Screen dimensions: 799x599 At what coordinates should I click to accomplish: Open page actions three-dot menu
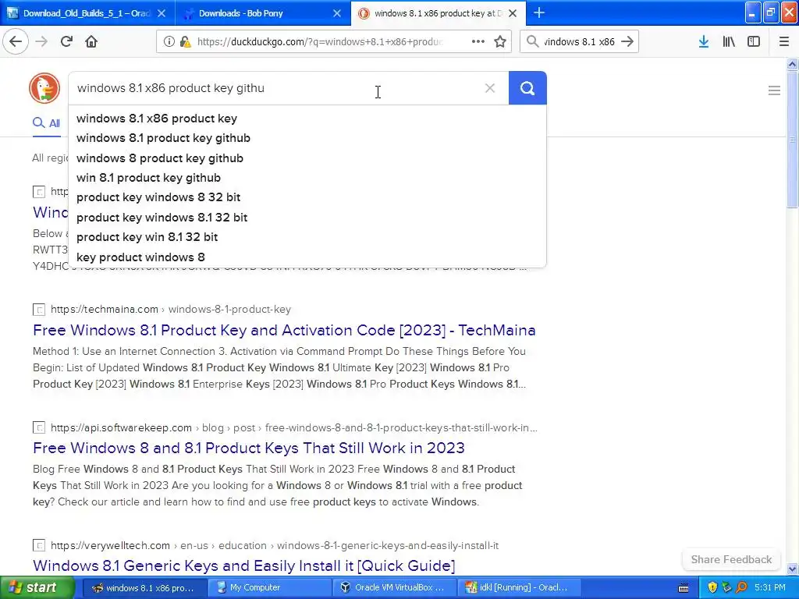coord(478,41)
